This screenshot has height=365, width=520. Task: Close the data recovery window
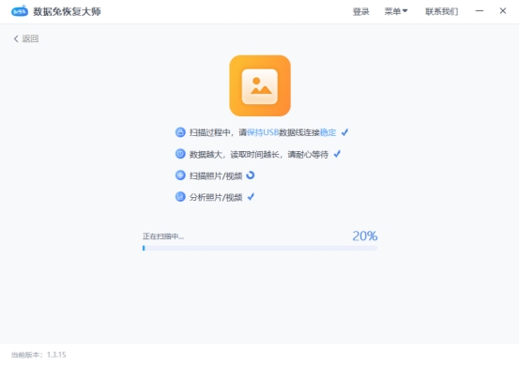(503, 11)
